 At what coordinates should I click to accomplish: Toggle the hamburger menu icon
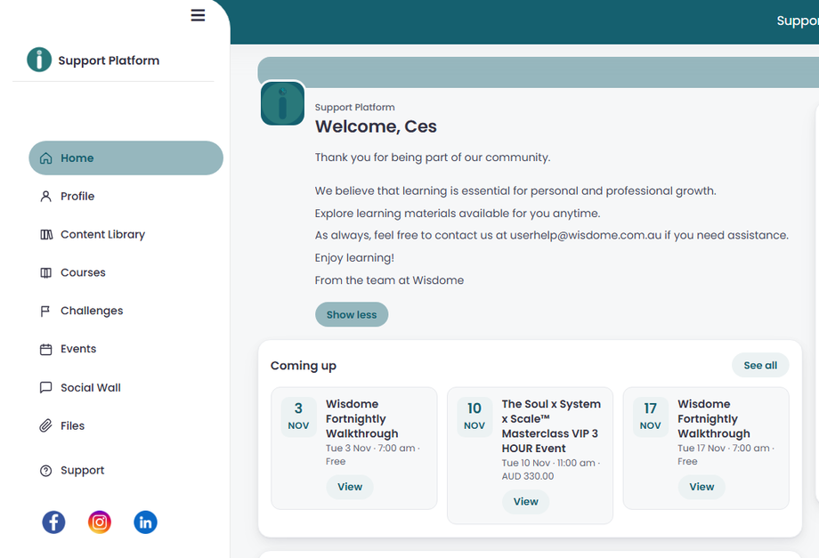click(x=198, y=15)
